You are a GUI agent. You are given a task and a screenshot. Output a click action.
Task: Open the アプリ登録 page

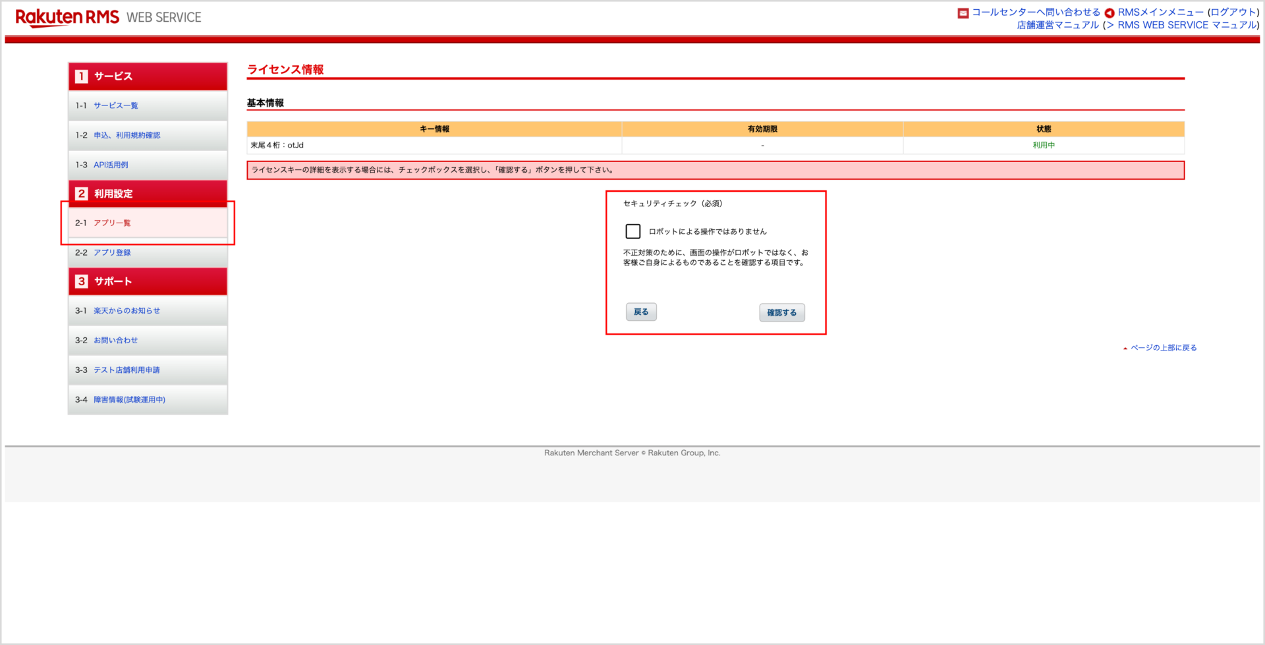(x=113, y=252)
